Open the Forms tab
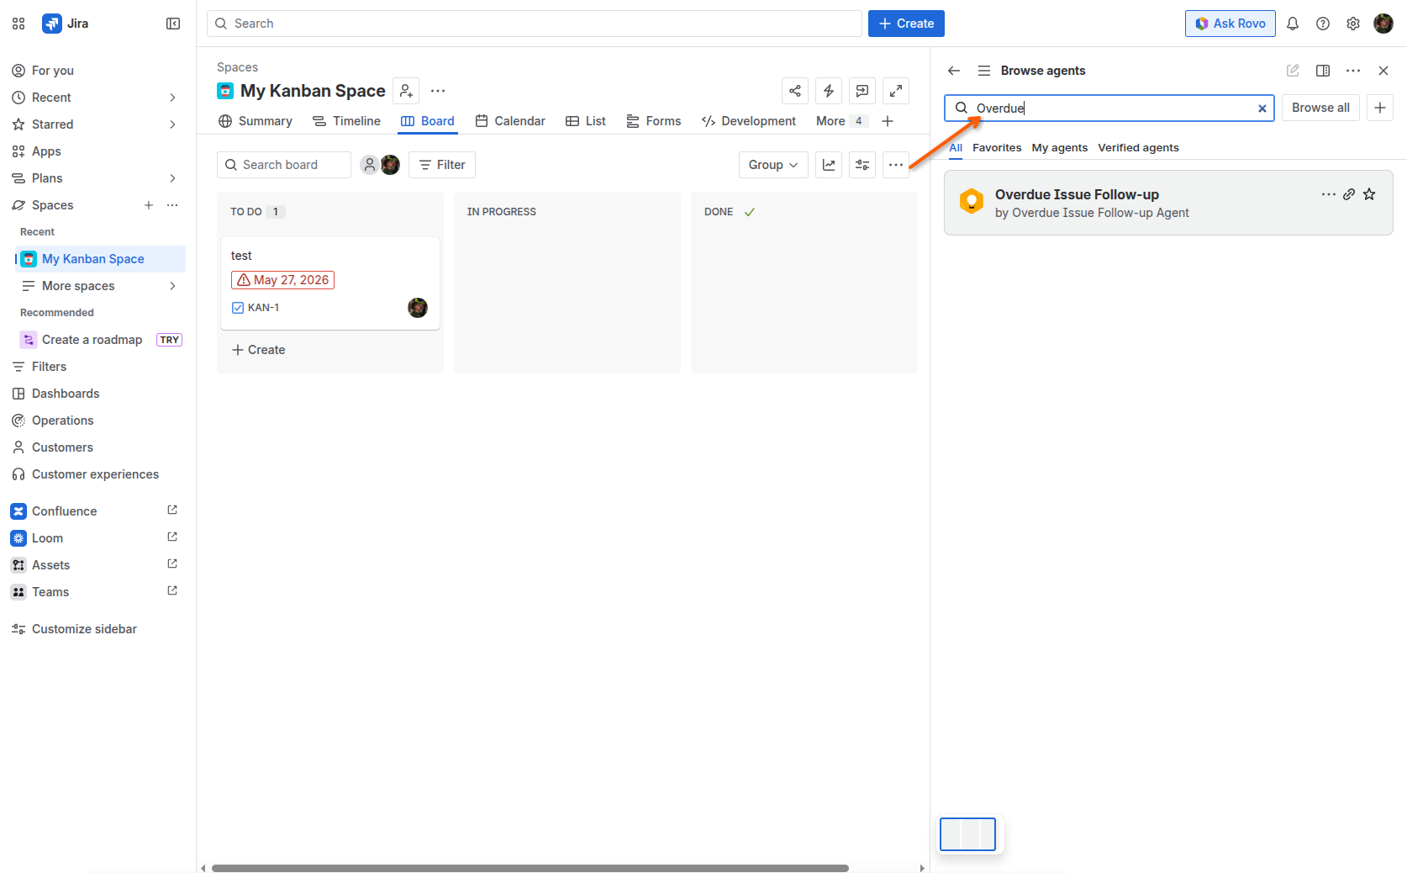Viewport: 1407px width, 873px height. tap(653, 121)
